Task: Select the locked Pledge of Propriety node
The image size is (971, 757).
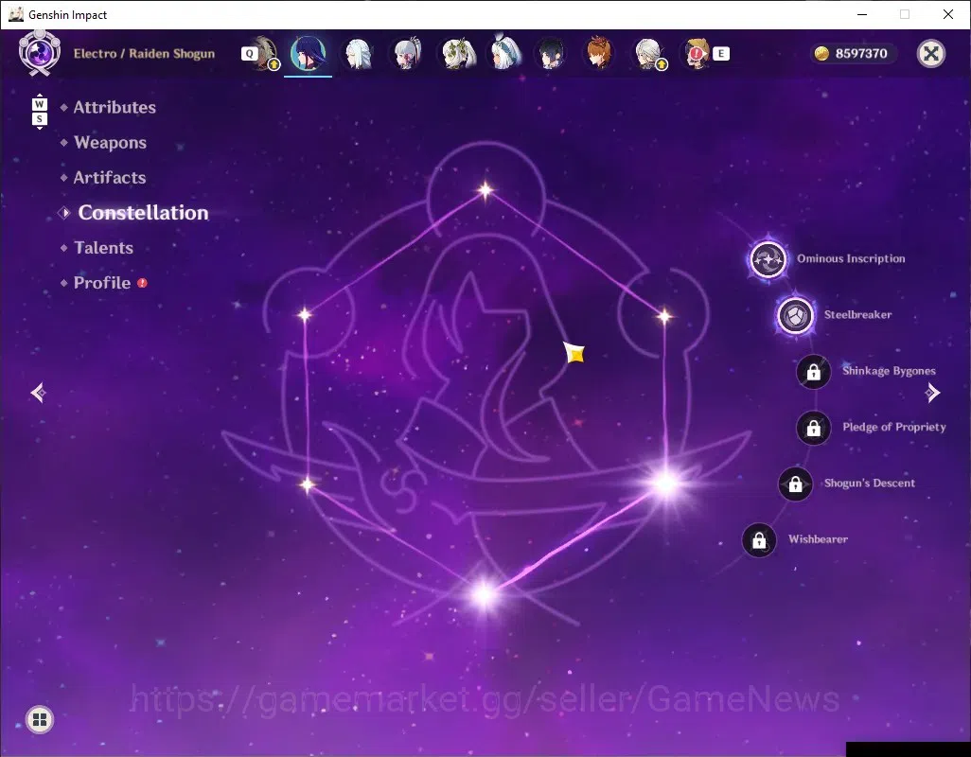Action: [x=813, y=428]
